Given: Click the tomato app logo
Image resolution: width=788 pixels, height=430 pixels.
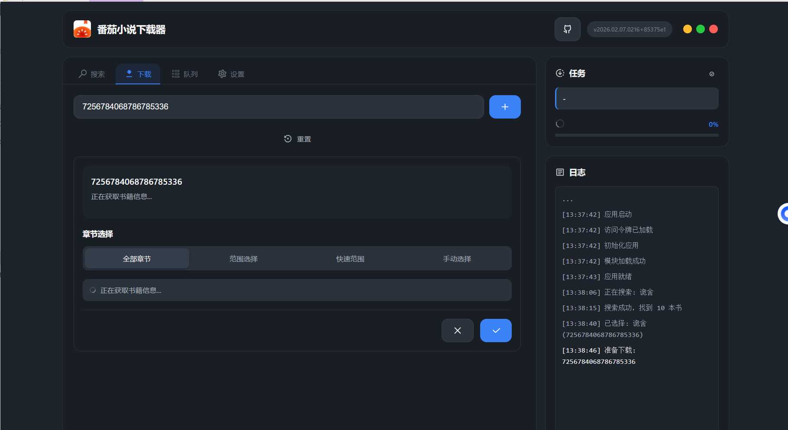Looking at the screenshot, I should (82, 29).
